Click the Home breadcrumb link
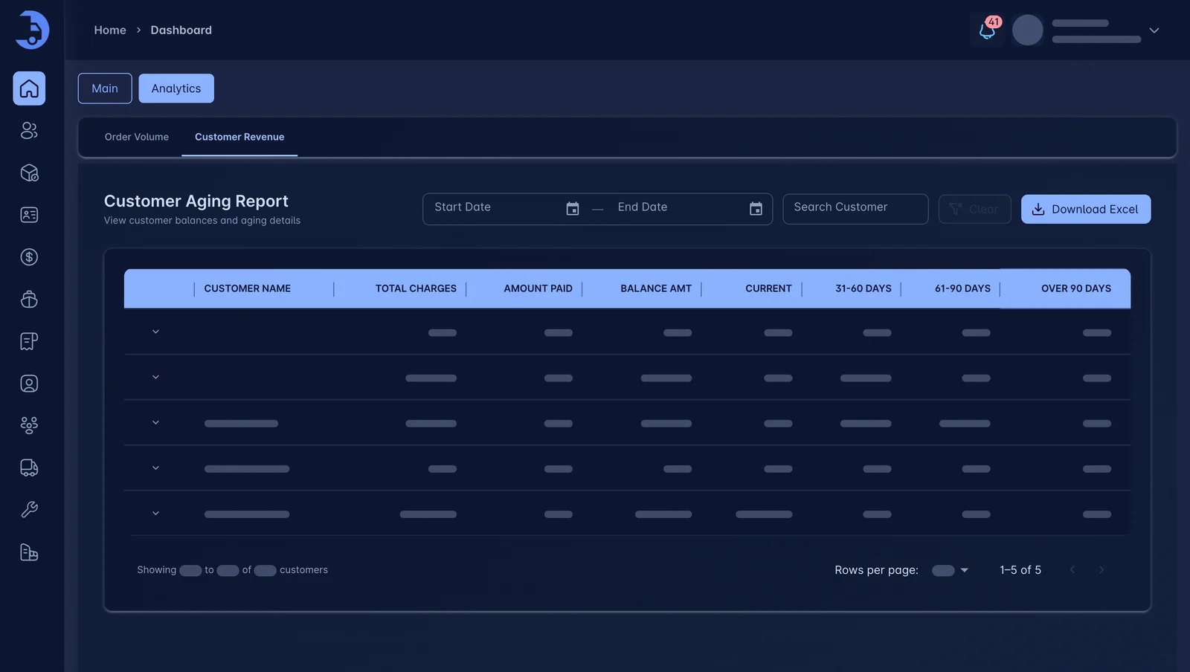Image resolution: width=1190 pixels, height=672 pixels. (x=110, y=30)
